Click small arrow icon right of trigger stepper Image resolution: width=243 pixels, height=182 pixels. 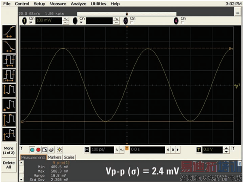pos(233,148)
